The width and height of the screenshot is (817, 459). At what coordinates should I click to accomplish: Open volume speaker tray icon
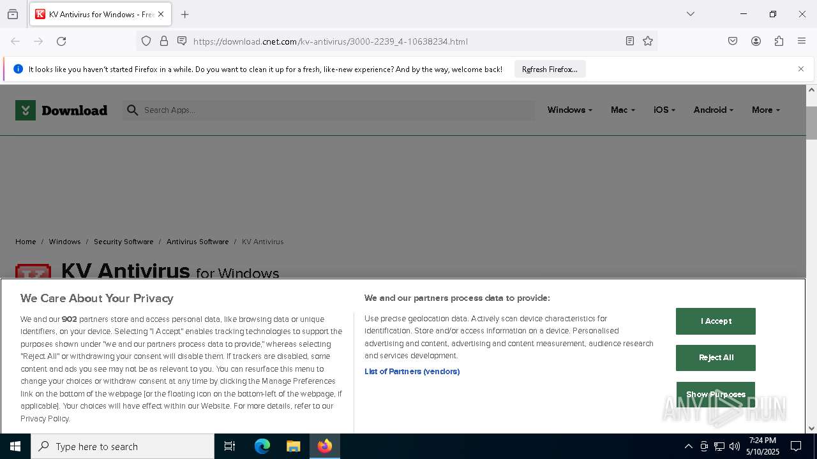(735, 446)
